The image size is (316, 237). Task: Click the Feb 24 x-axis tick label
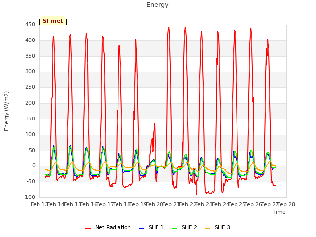[221, 205]
